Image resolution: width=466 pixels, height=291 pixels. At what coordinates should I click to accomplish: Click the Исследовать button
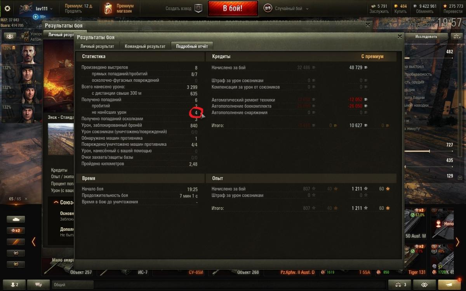point(426,36)
